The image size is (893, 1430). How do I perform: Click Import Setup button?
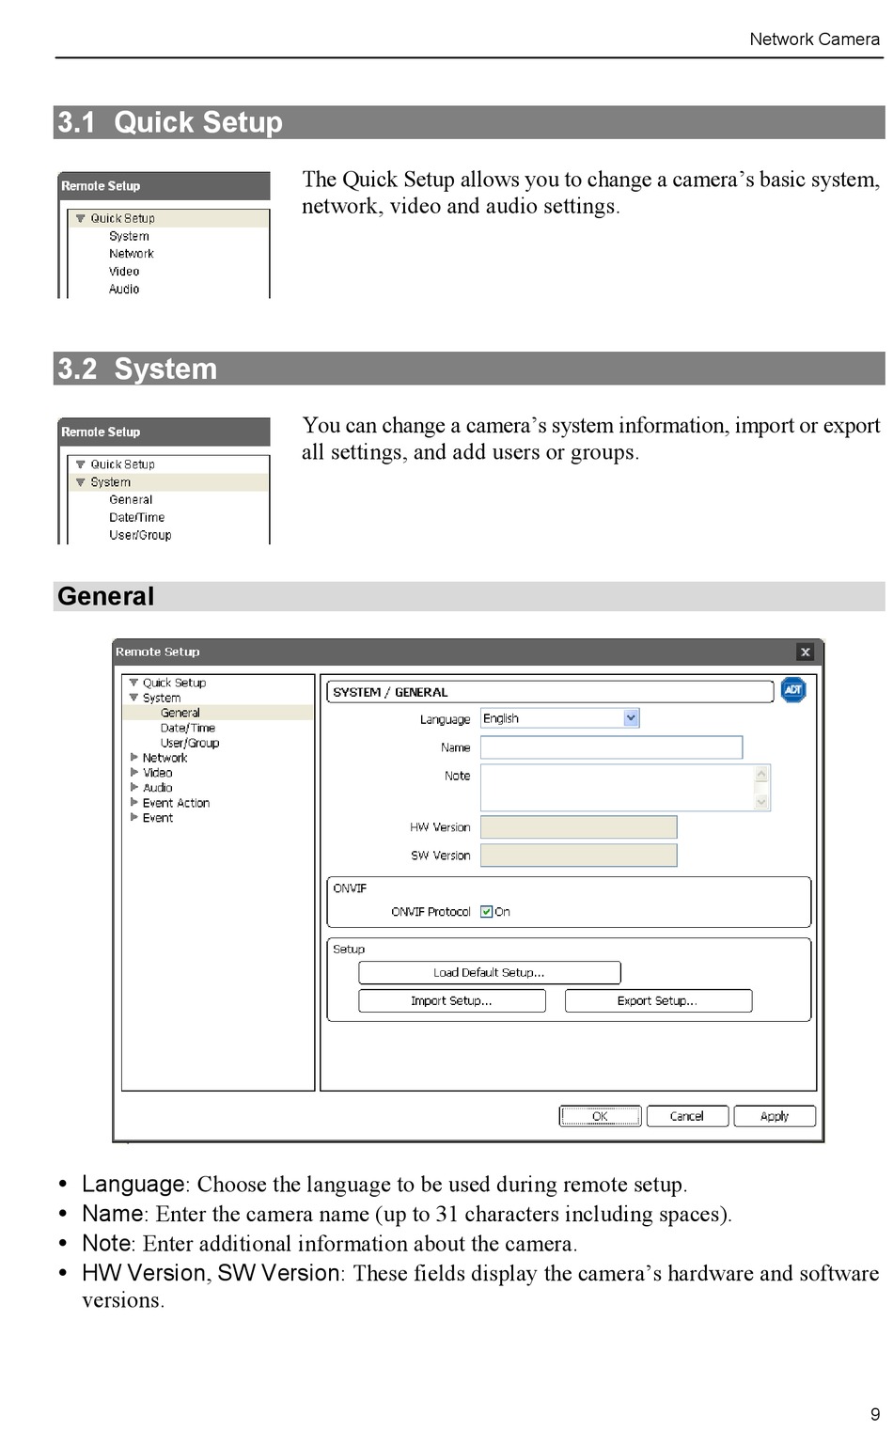tap(451, 1000)
